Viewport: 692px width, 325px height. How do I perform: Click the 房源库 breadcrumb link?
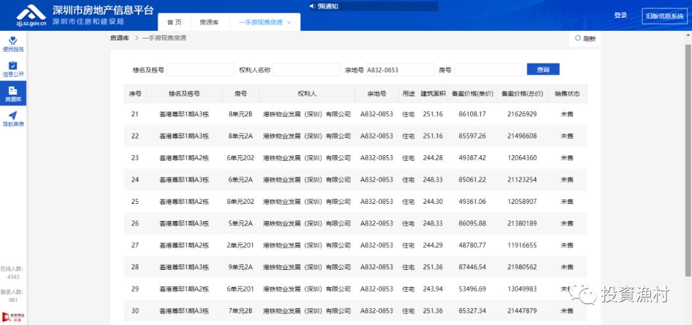pyautogui.click(x=120, y=38)
